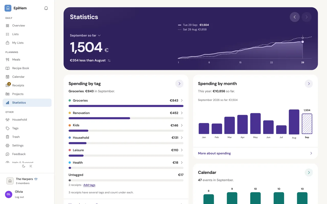Click The Harpers household home icon
Image resolution: width=327 pixels, height=204 pixels.
pos(10,181)
